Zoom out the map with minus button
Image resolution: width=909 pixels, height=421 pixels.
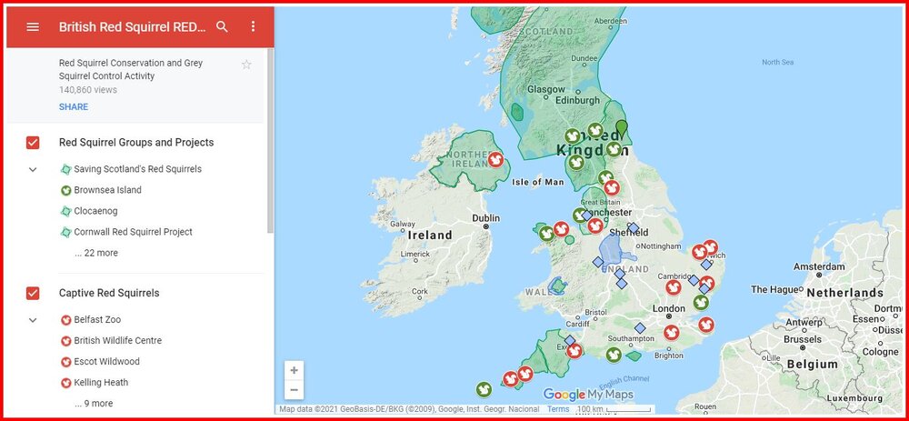tap(294, 390)
